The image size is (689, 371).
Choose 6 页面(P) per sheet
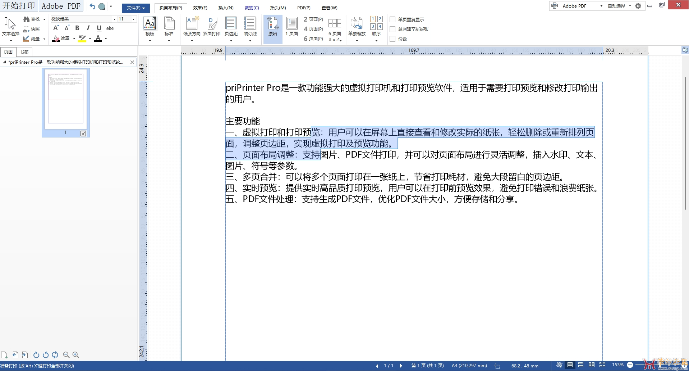click(x=313, y=39)
